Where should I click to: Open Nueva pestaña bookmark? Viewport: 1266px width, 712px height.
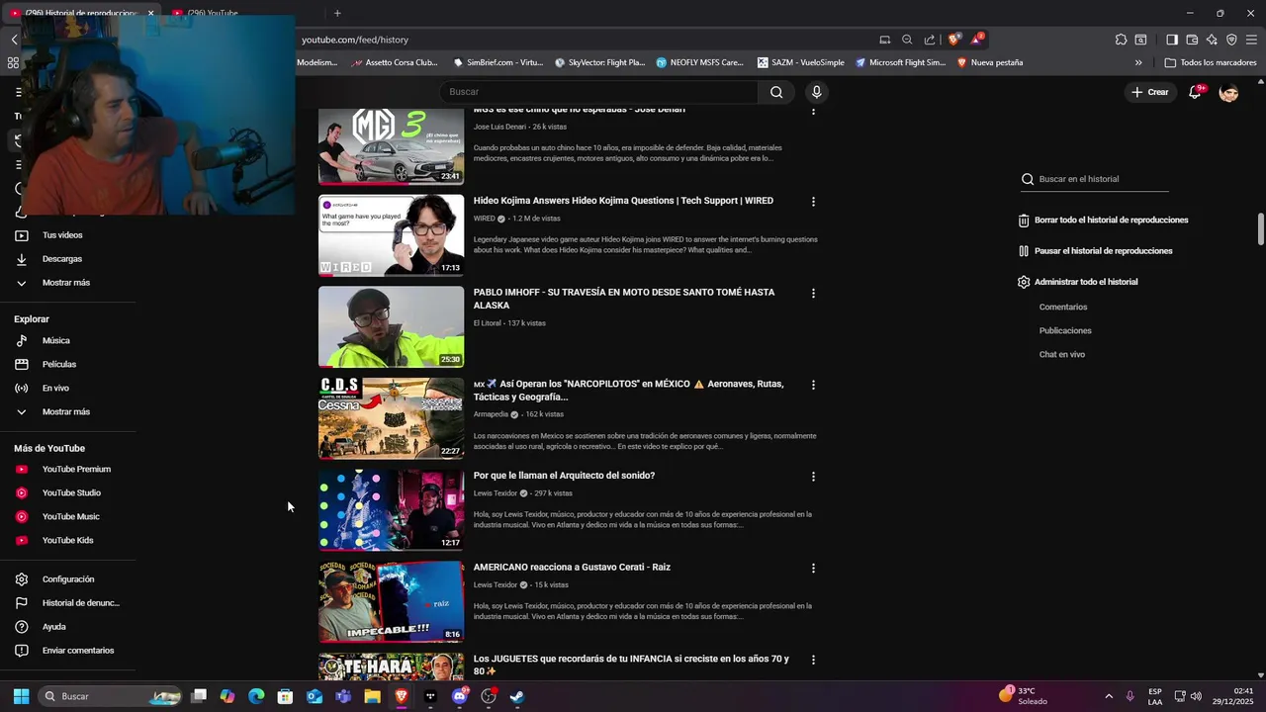coord(990,62)
